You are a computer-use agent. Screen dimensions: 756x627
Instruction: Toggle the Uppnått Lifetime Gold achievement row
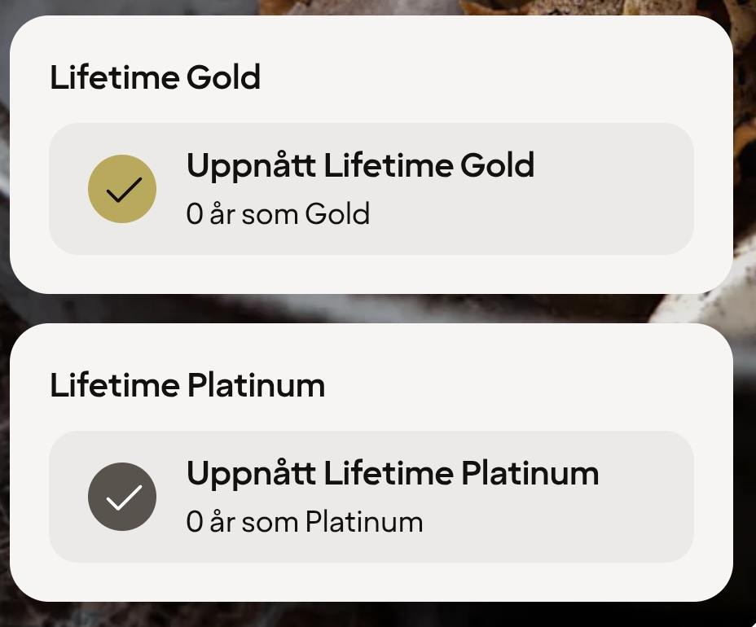pyautogui.click(x=371, y=188)
